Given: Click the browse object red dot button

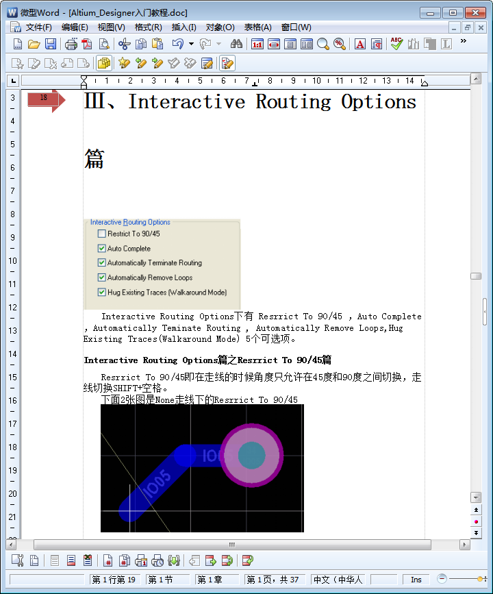Looking at the screenshot, I should [476, 521].
